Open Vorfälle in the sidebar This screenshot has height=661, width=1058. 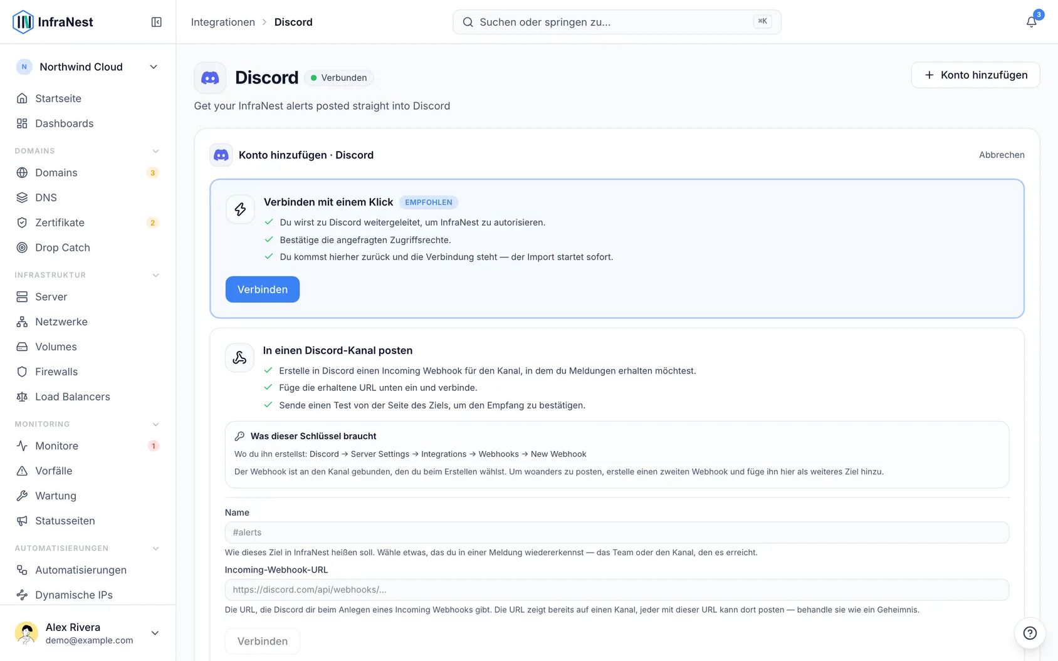coord(87,471)
